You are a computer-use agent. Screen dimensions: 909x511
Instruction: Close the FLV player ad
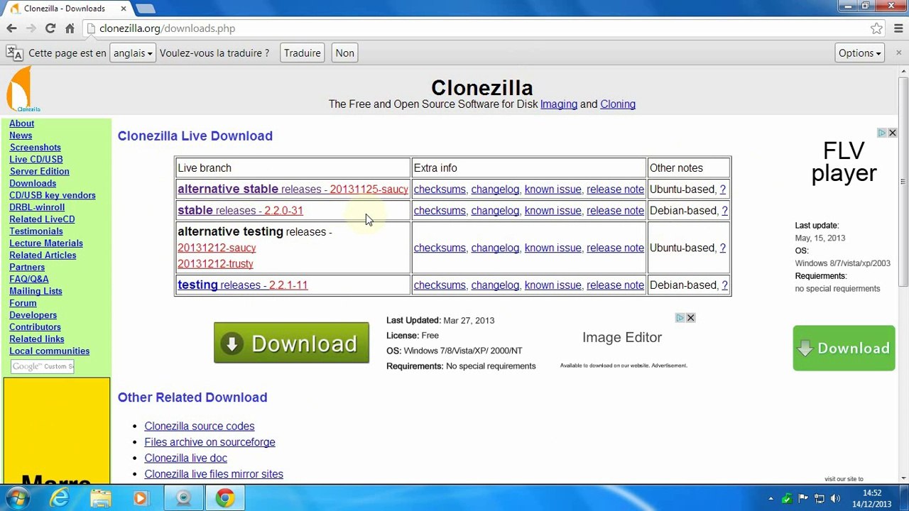click(893, 133)
